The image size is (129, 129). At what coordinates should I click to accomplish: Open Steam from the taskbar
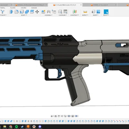pyautogui.click(x=22, y=127)
